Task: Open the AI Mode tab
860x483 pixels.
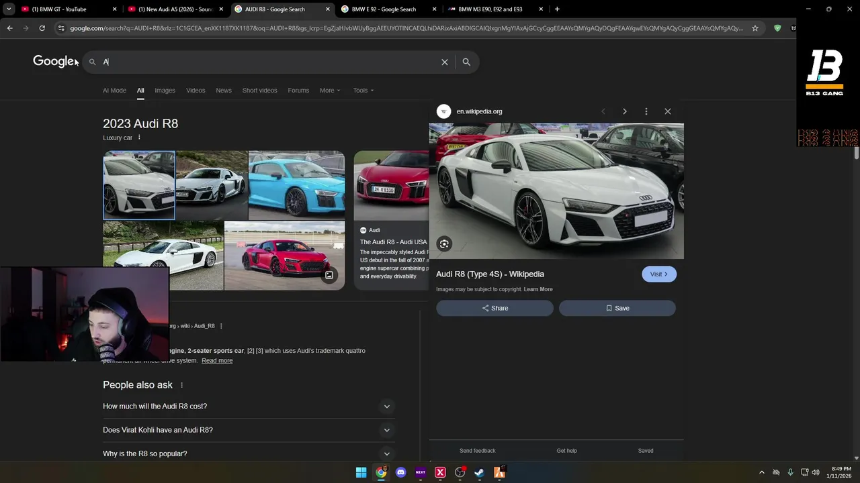Action: pyautogui.click(x=114, y=90)
